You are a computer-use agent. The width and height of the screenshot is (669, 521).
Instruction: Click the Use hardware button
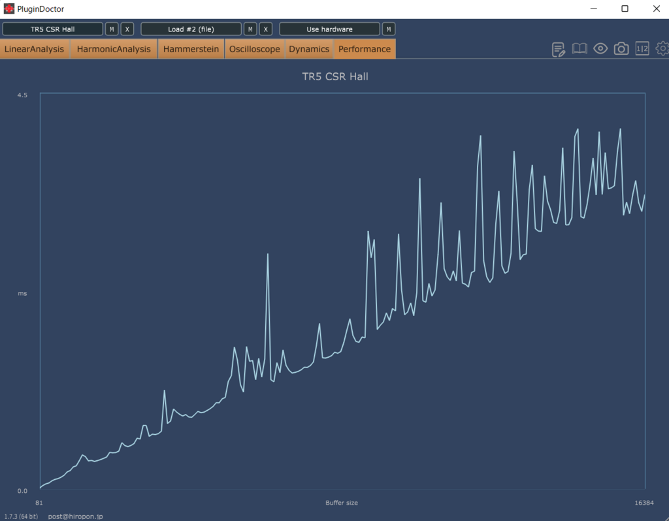tap(329, 29)
